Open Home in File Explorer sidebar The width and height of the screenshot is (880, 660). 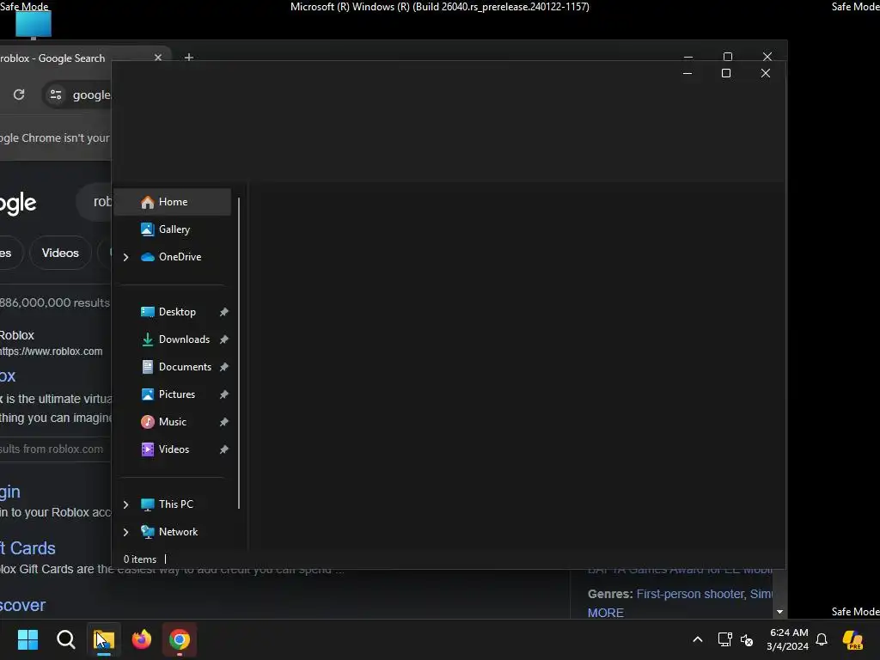172,202
